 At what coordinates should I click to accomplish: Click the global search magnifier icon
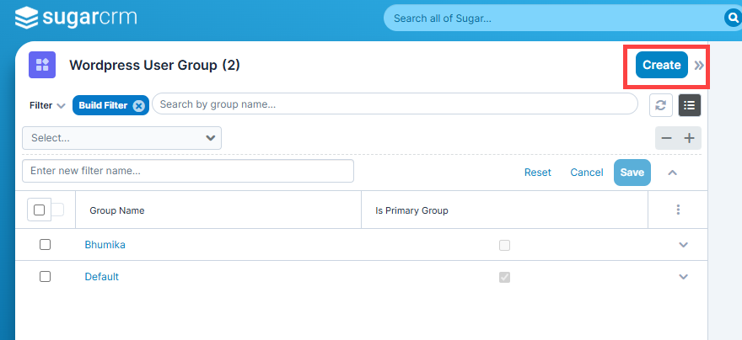(732, 19)
